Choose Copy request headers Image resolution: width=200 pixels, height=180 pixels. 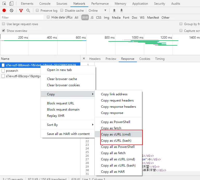pyautogui.click(x=118, y=100)
